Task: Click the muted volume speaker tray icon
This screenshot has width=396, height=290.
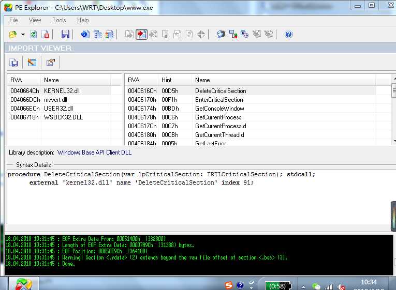Action: point(341,286)
